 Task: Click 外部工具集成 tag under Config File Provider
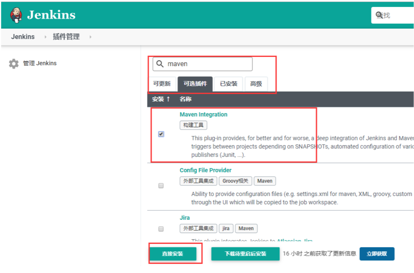coord(199,181)
